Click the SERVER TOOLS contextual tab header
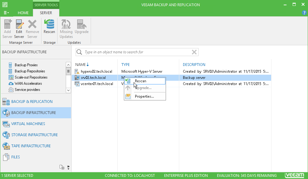The width and height of the screenshot is (308, 179). tap(46, 5)
